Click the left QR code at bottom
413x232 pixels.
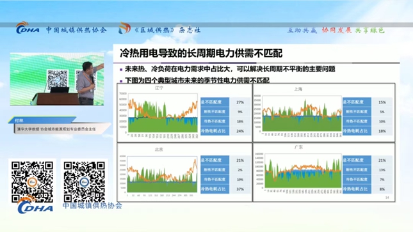[32, 182]
